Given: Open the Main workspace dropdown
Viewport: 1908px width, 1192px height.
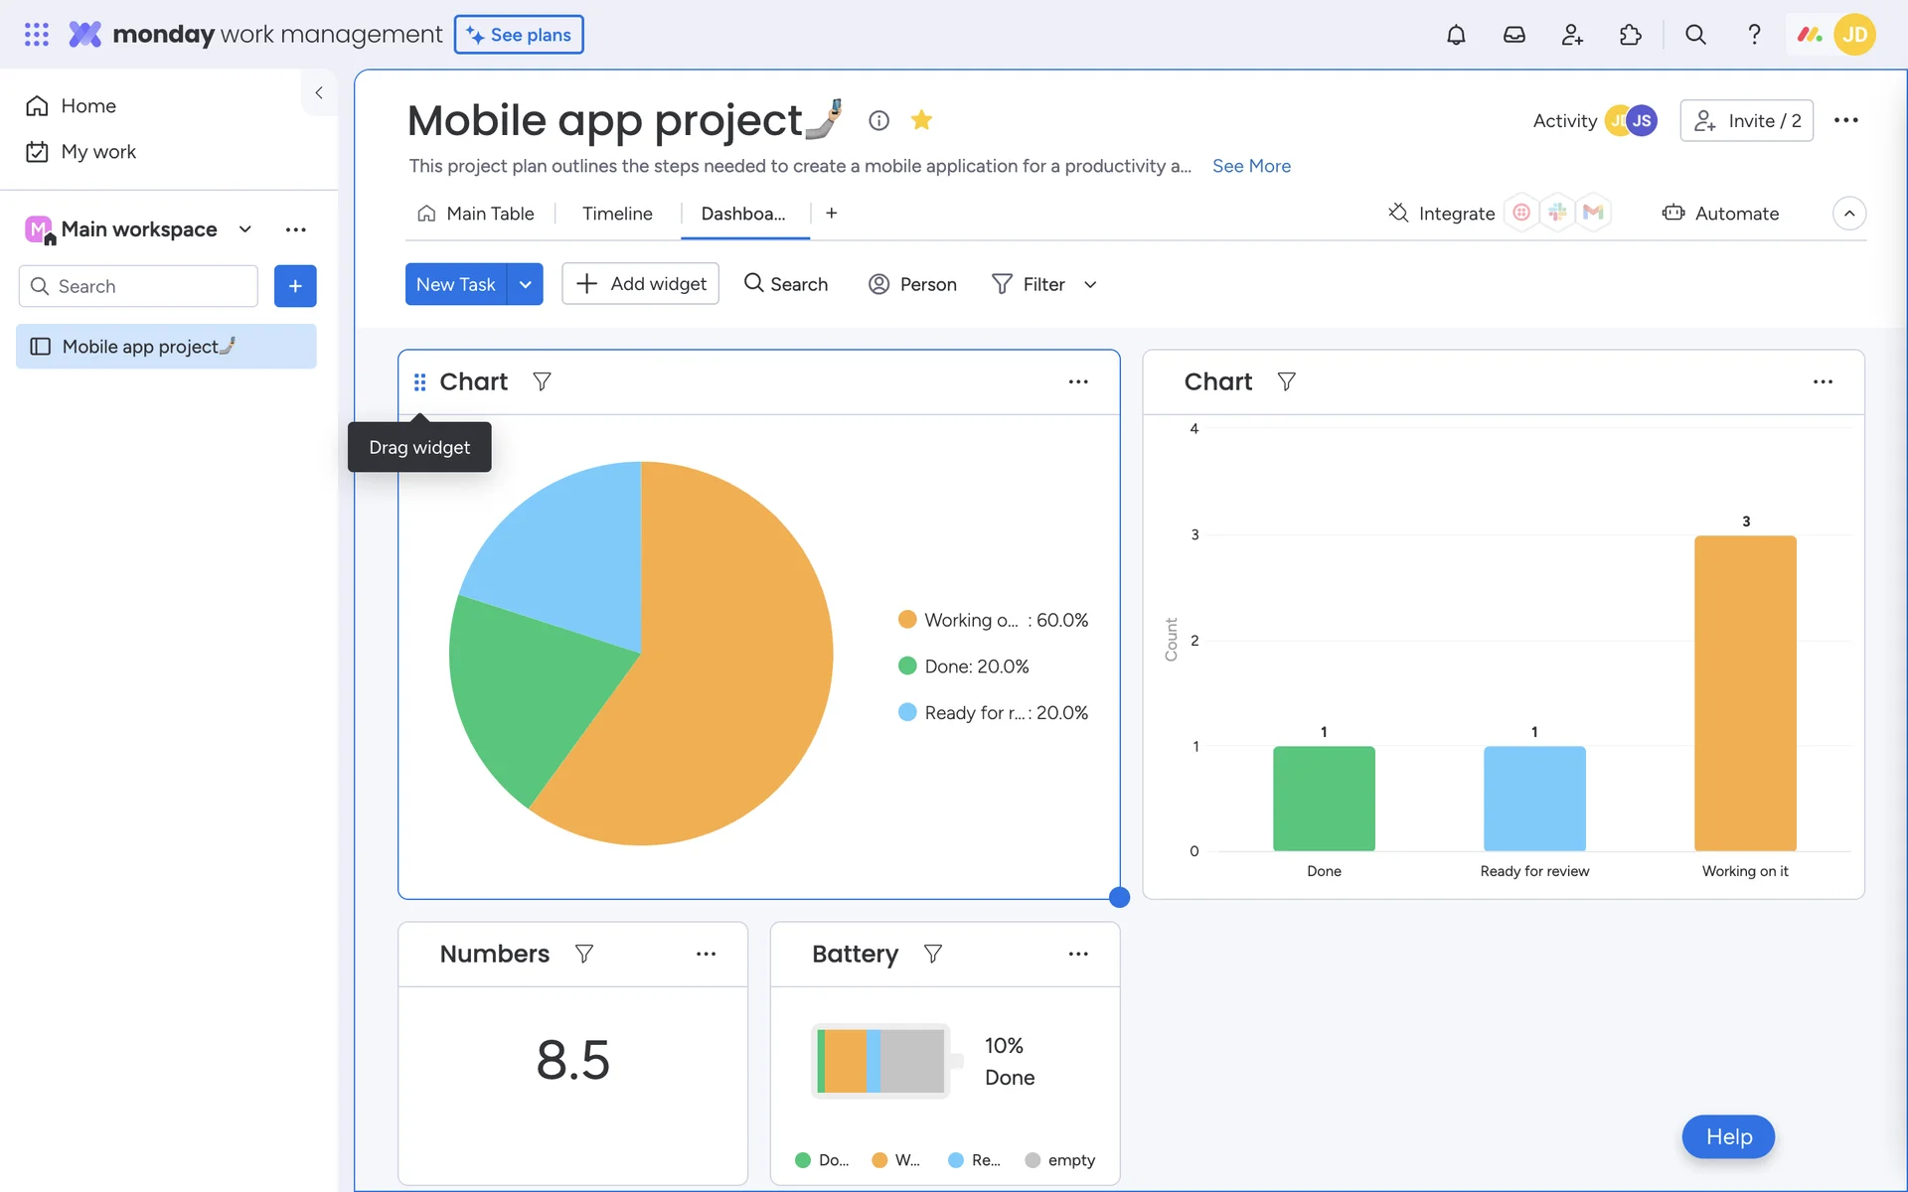Looking at the screenshot, I should click(x=245, y=229).
